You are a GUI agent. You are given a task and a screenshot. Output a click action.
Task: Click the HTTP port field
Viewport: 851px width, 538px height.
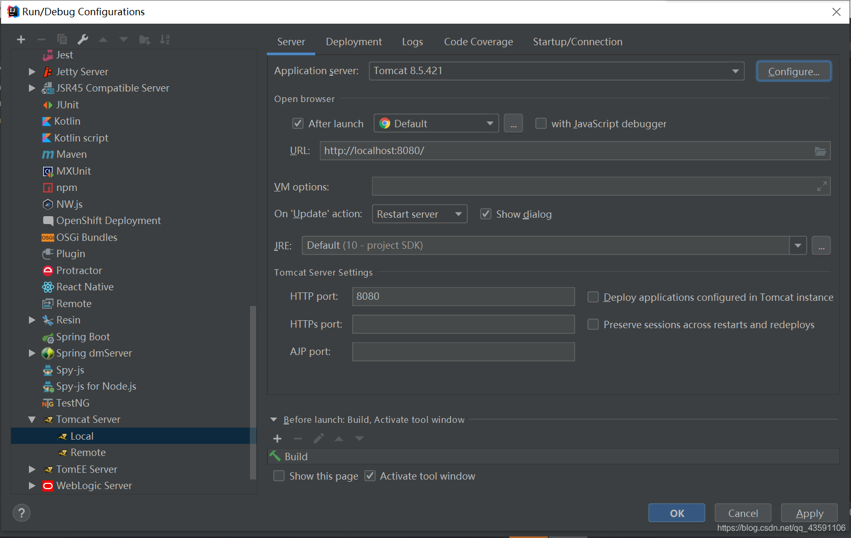463,297
